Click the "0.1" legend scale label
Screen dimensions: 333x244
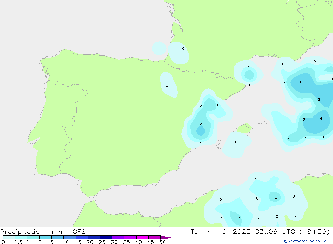[x=6, y=242]
